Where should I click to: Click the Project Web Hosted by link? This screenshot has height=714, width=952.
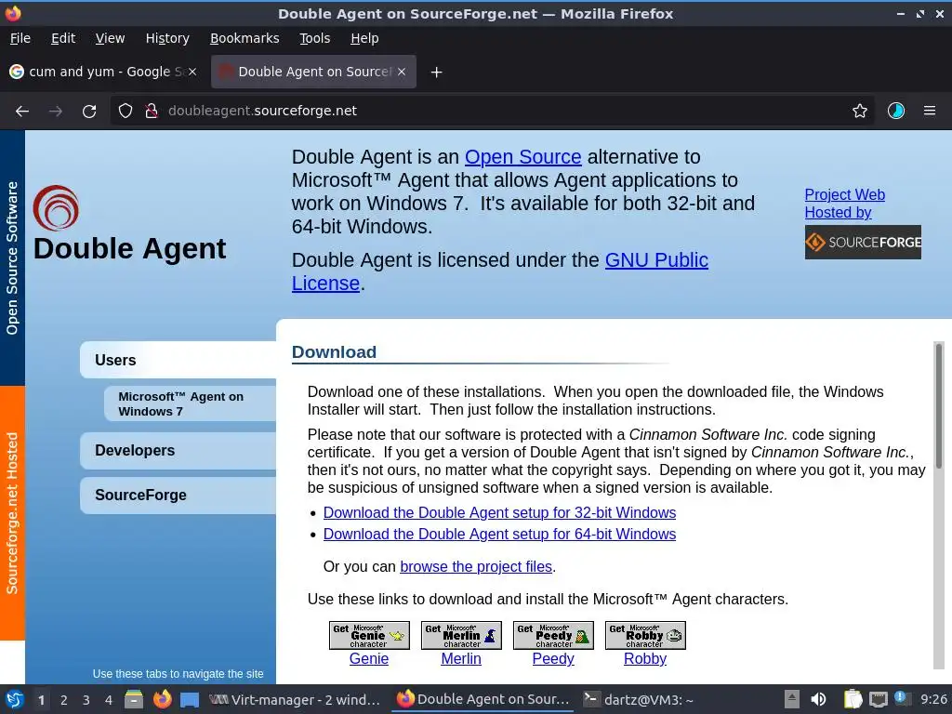tap(844, 204)
